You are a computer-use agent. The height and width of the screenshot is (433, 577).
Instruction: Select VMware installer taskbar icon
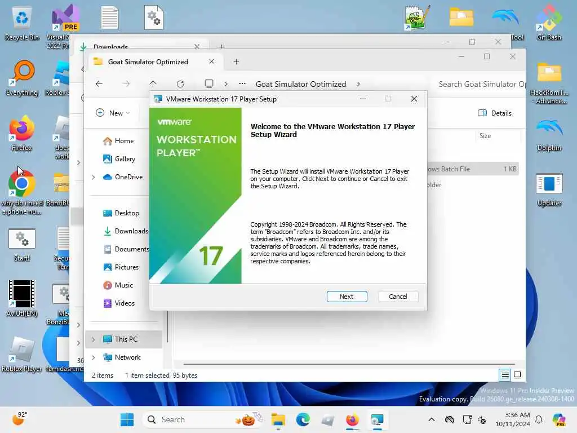tap(377, 419)
